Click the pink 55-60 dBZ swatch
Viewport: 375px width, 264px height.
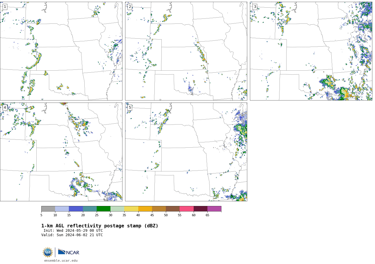tap(187, 209)
